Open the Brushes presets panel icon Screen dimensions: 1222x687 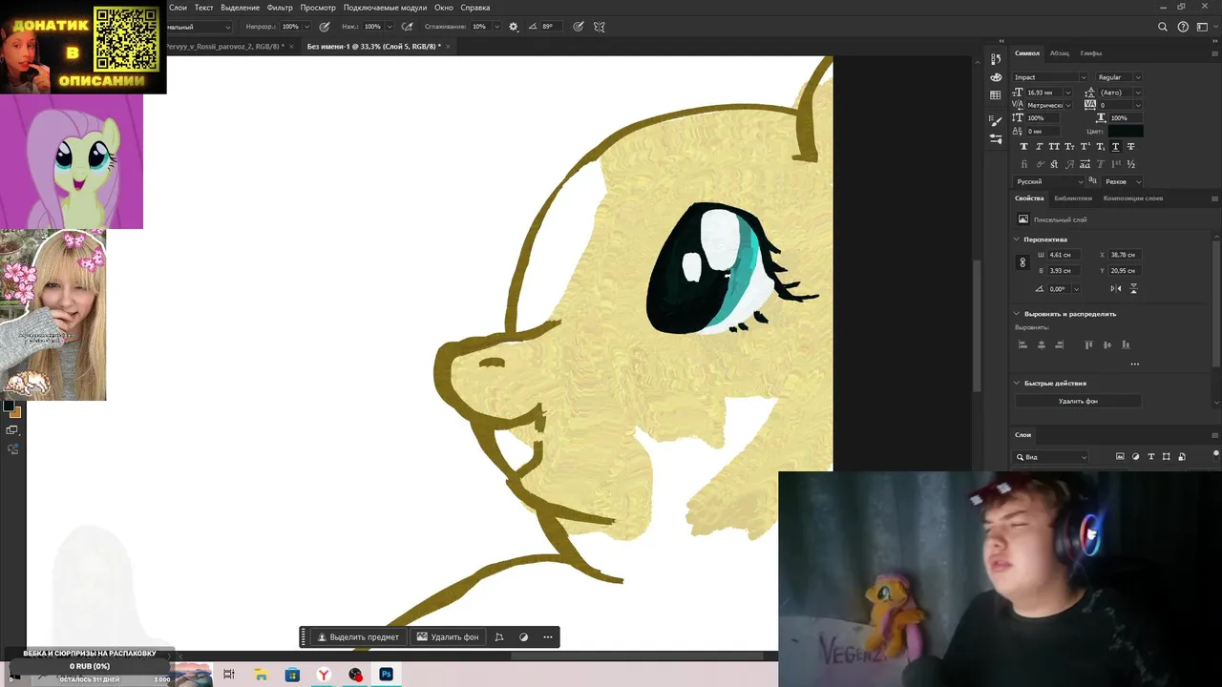(996, 139)
